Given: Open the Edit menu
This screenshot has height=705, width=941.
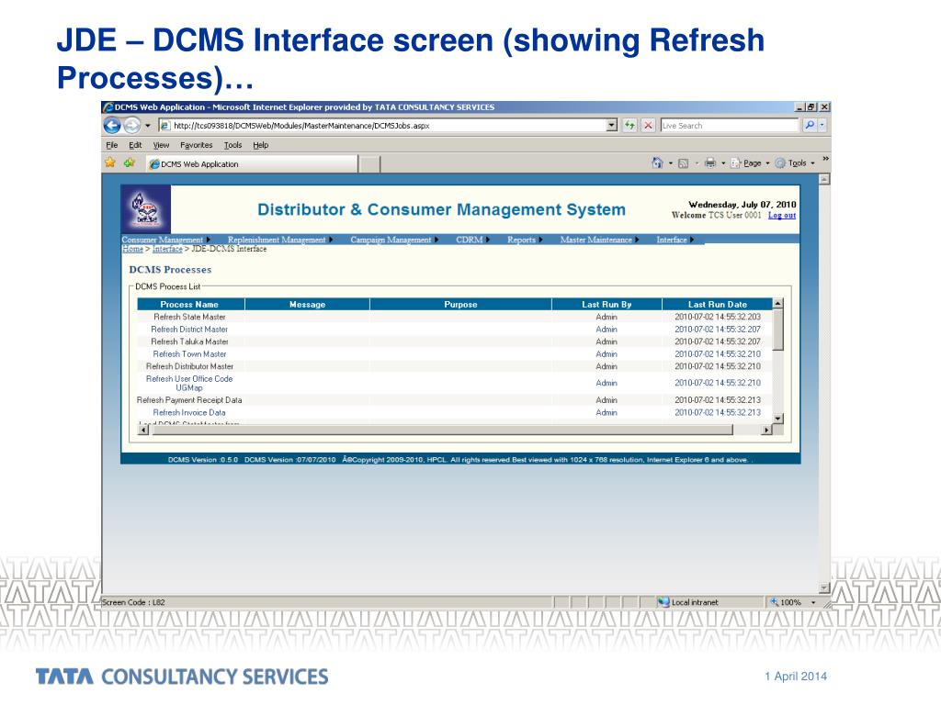Looking at the screenshot, I should click(x=135, y=145).
